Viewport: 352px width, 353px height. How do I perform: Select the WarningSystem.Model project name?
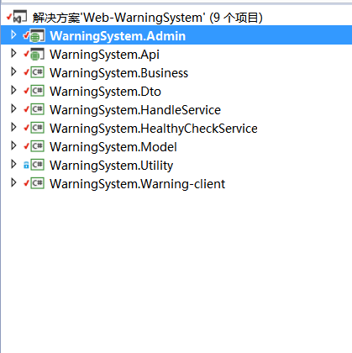[x=113, y=147]
